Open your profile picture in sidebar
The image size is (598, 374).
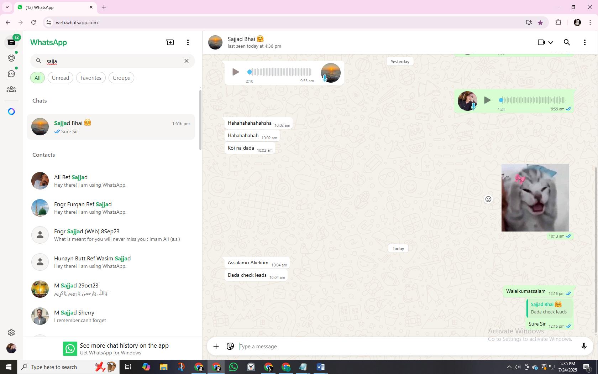coord(11,348)
